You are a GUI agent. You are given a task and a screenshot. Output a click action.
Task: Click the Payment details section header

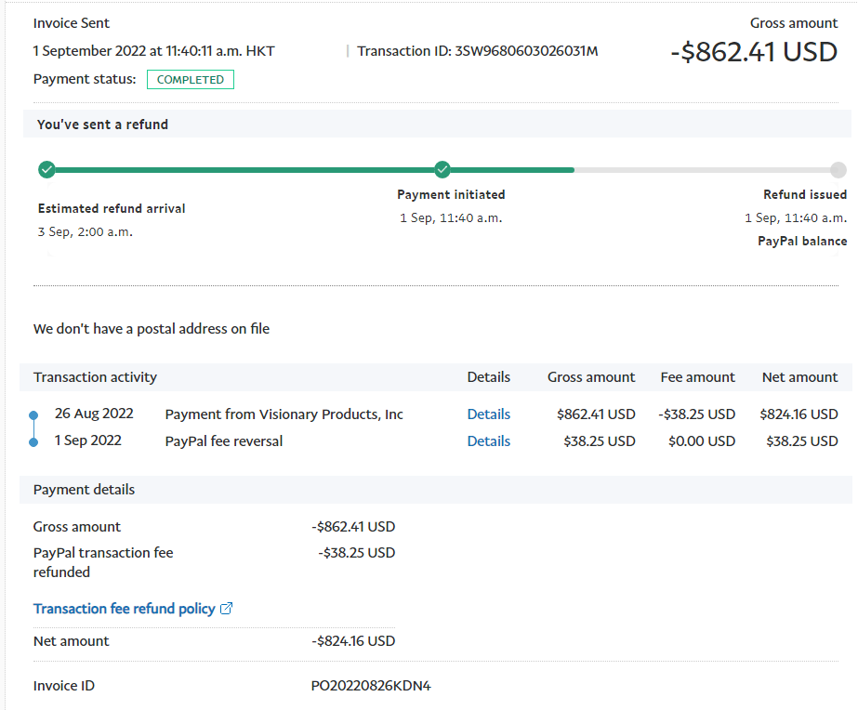tap(84, 490)
